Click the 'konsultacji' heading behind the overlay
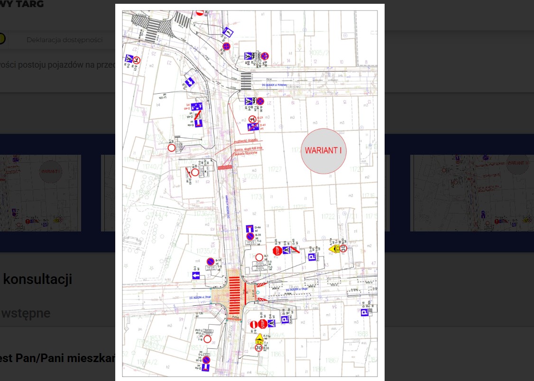The height and width of the screenshot is (381, 534). point(37,279)
